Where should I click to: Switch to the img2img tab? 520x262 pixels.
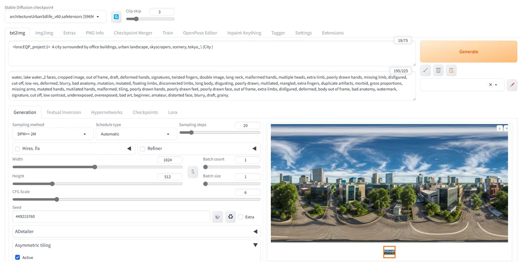point(44,33)
